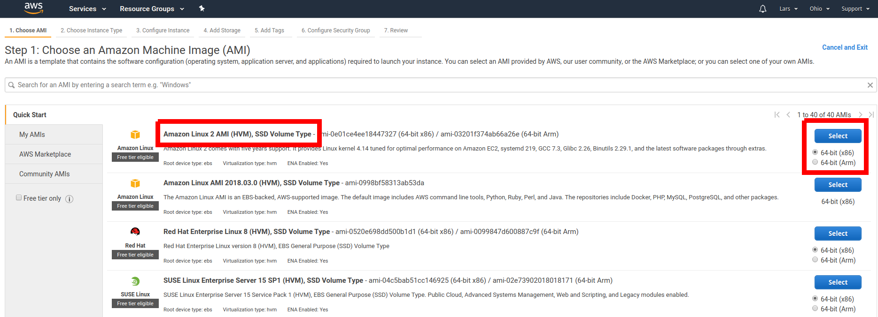This screenshot has height=317, width=878.
Task: Enable the Free tier only checkbox
Action: point(19,198)
